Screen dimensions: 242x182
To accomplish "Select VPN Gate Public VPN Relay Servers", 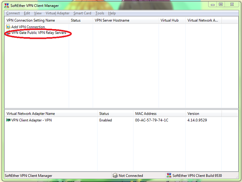I will 39,33.
